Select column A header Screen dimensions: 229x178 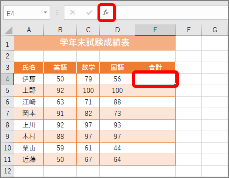click(29, 30)
